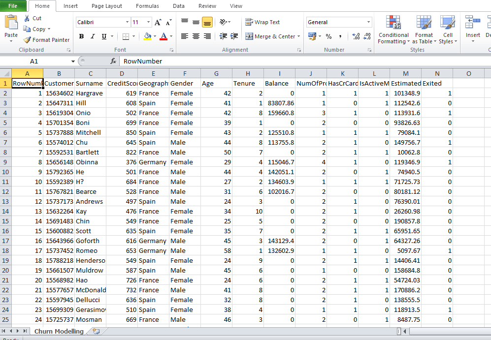Switch to the Page Layout tab
The width and height of the screenshot is (491, 340).
tap(107, 6)
